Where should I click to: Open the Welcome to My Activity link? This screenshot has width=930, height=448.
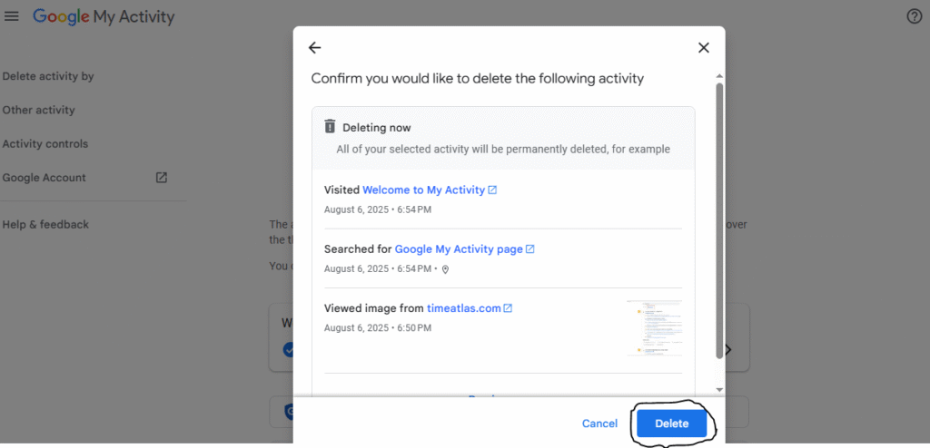(423, 190)
